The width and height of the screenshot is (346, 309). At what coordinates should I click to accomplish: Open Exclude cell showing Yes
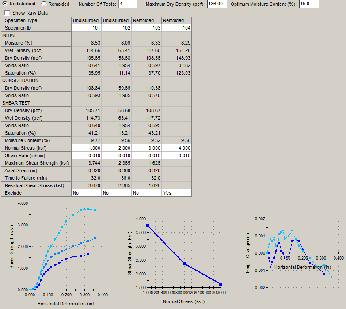(x=176, y=193)
